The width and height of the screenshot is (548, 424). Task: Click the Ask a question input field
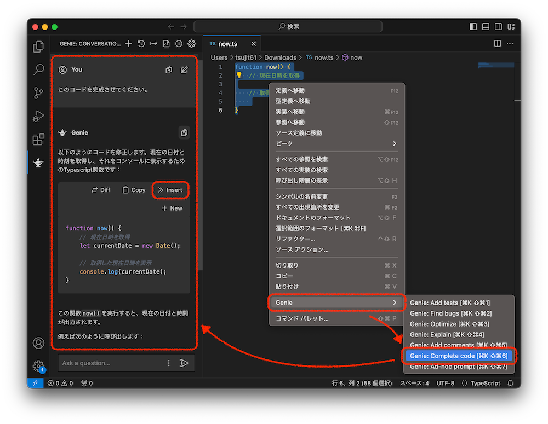pyautogui.click(x=112, y=363)
